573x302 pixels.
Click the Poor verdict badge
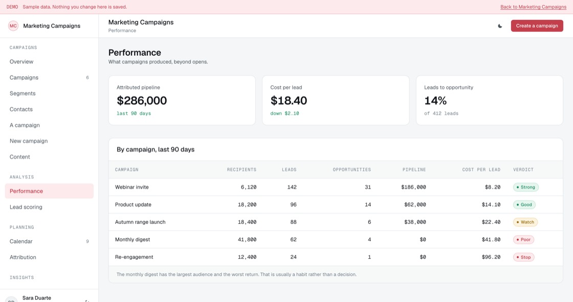pos(524,240)
